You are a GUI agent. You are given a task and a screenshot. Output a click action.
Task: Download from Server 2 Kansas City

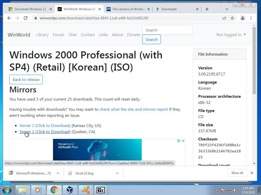(45, 125)
